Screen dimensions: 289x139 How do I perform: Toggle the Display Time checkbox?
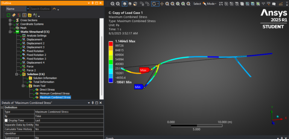(6, 121)
